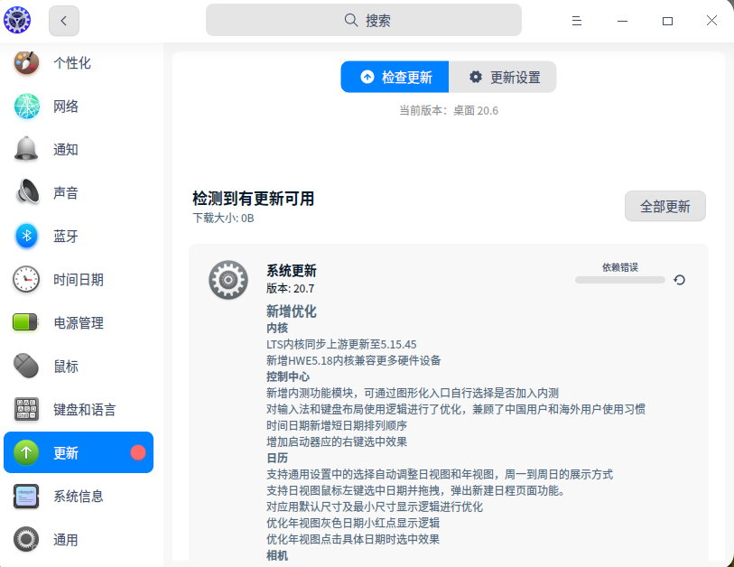Minimize the Control Center window
The image size is (734, 567).
(x=622, y=21)
